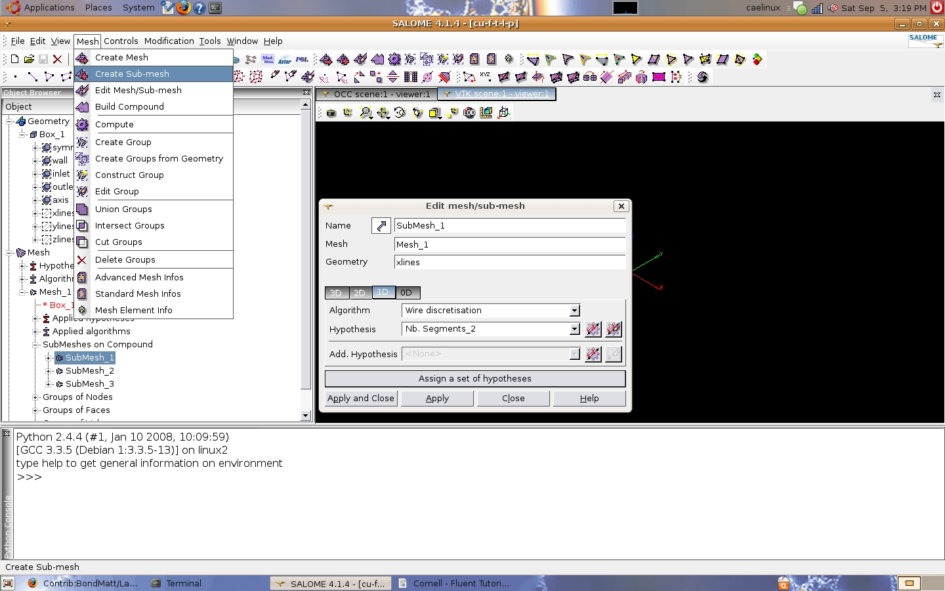
Task: Click the fit-all zoom icon in the viewer toolbar
Action: [x=348, y=113]
